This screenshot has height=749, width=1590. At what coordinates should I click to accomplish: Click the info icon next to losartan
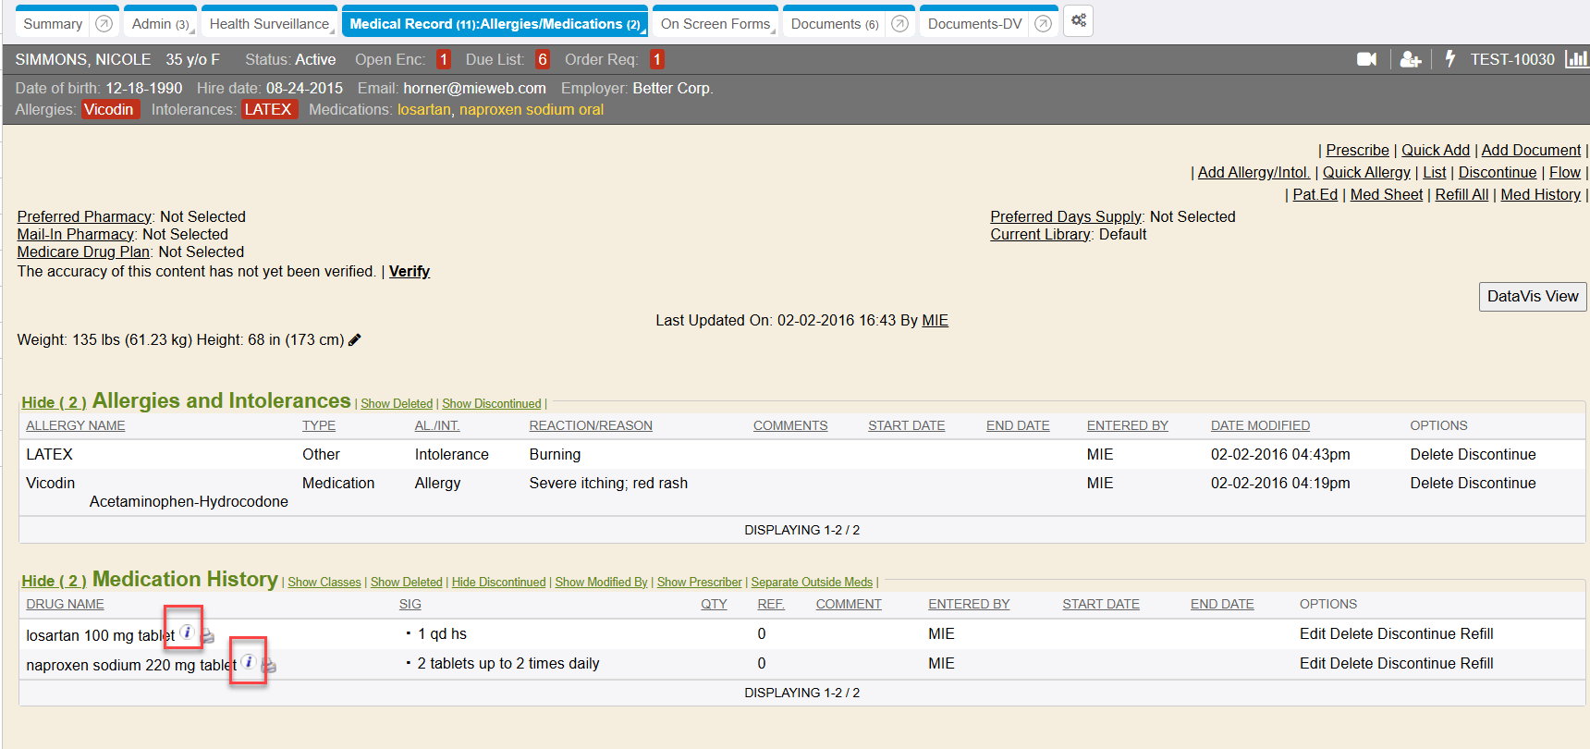187,632
